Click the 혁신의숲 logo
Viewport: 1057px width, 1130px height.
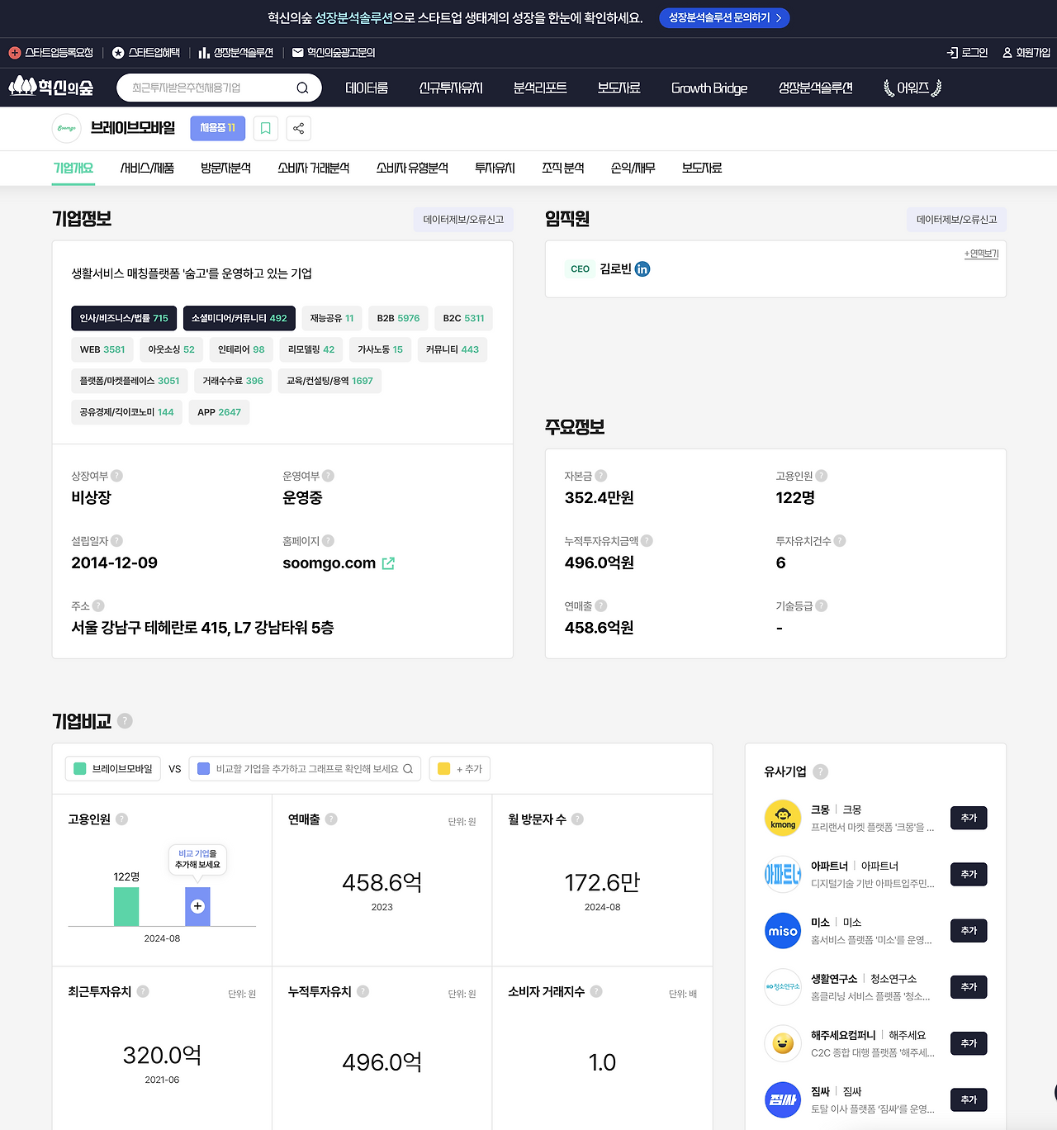click(51, 87)
